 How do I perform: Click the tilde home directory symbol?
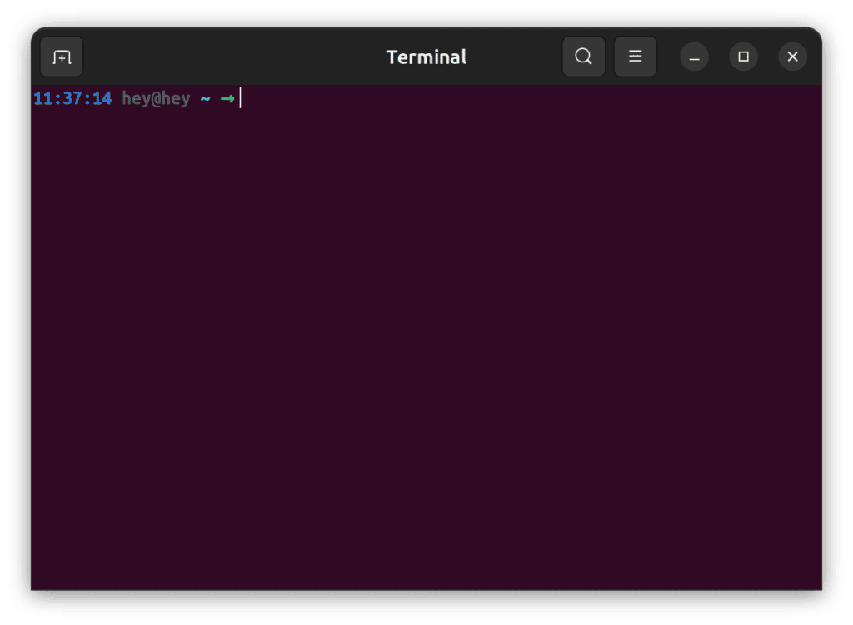tap(205, 98)
